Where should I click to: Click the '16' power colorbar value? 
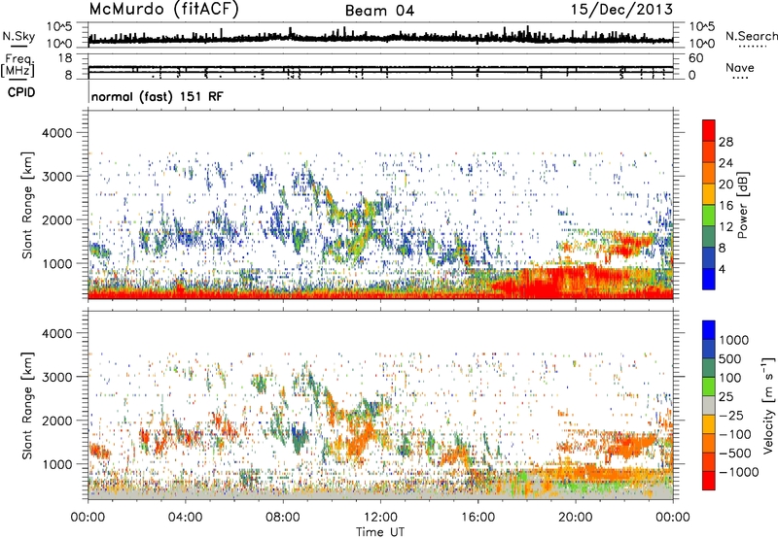point(725,206)
